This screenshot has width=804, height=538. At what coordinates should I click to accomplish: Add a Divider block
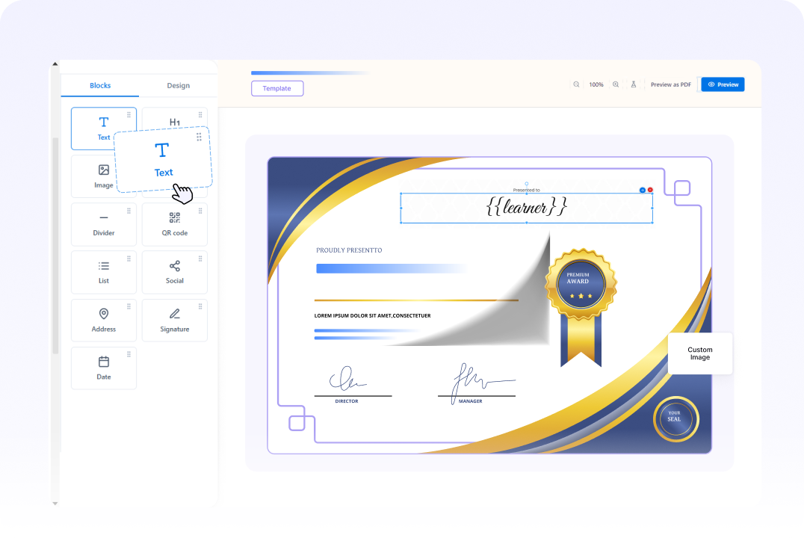coord(104,225)
